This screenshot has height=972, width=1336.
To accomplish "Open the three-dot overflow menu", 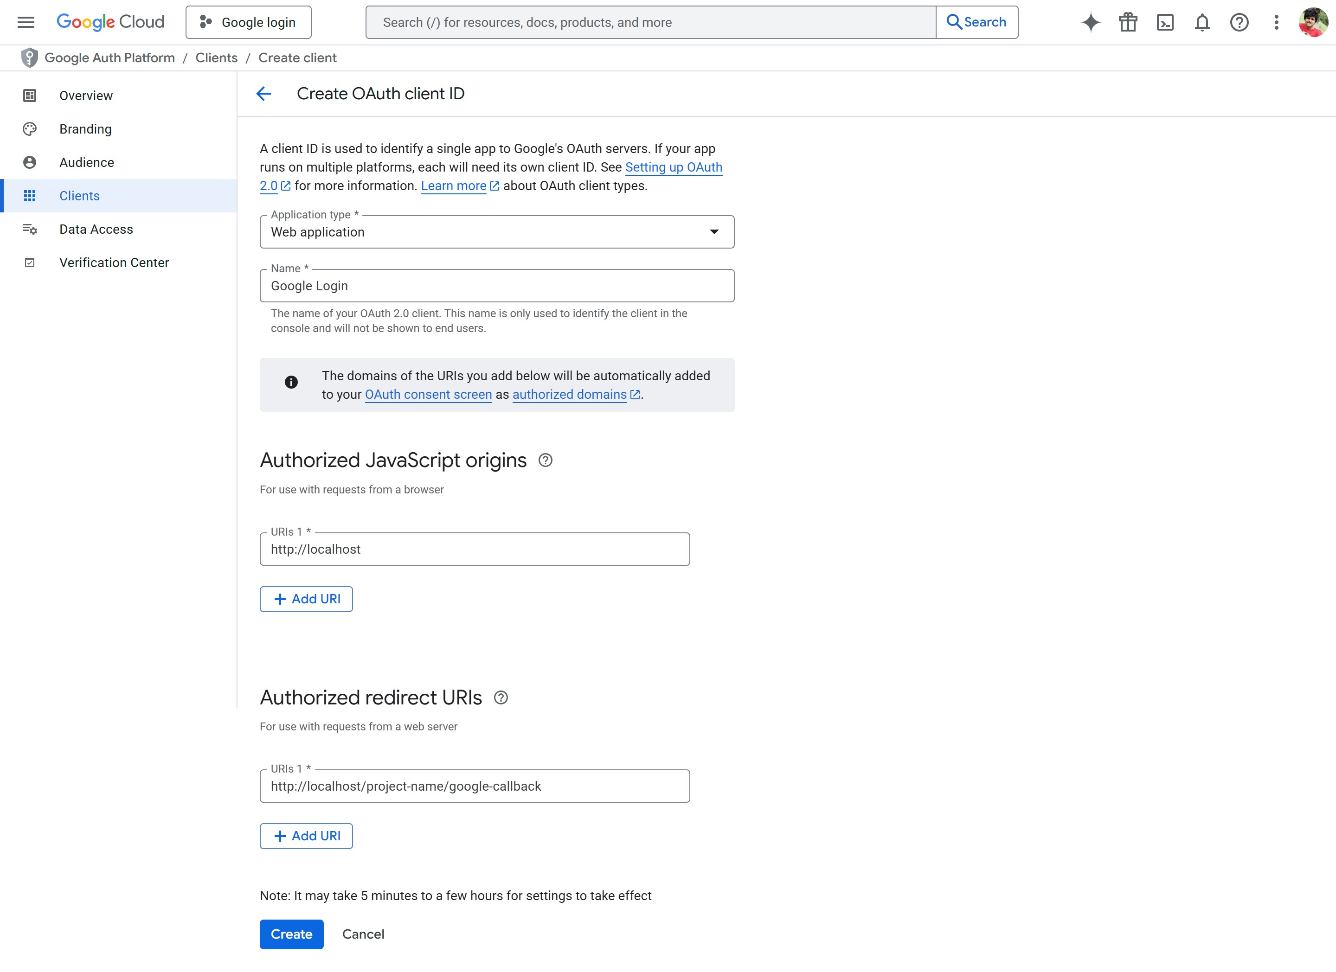I will (1276, 22).
